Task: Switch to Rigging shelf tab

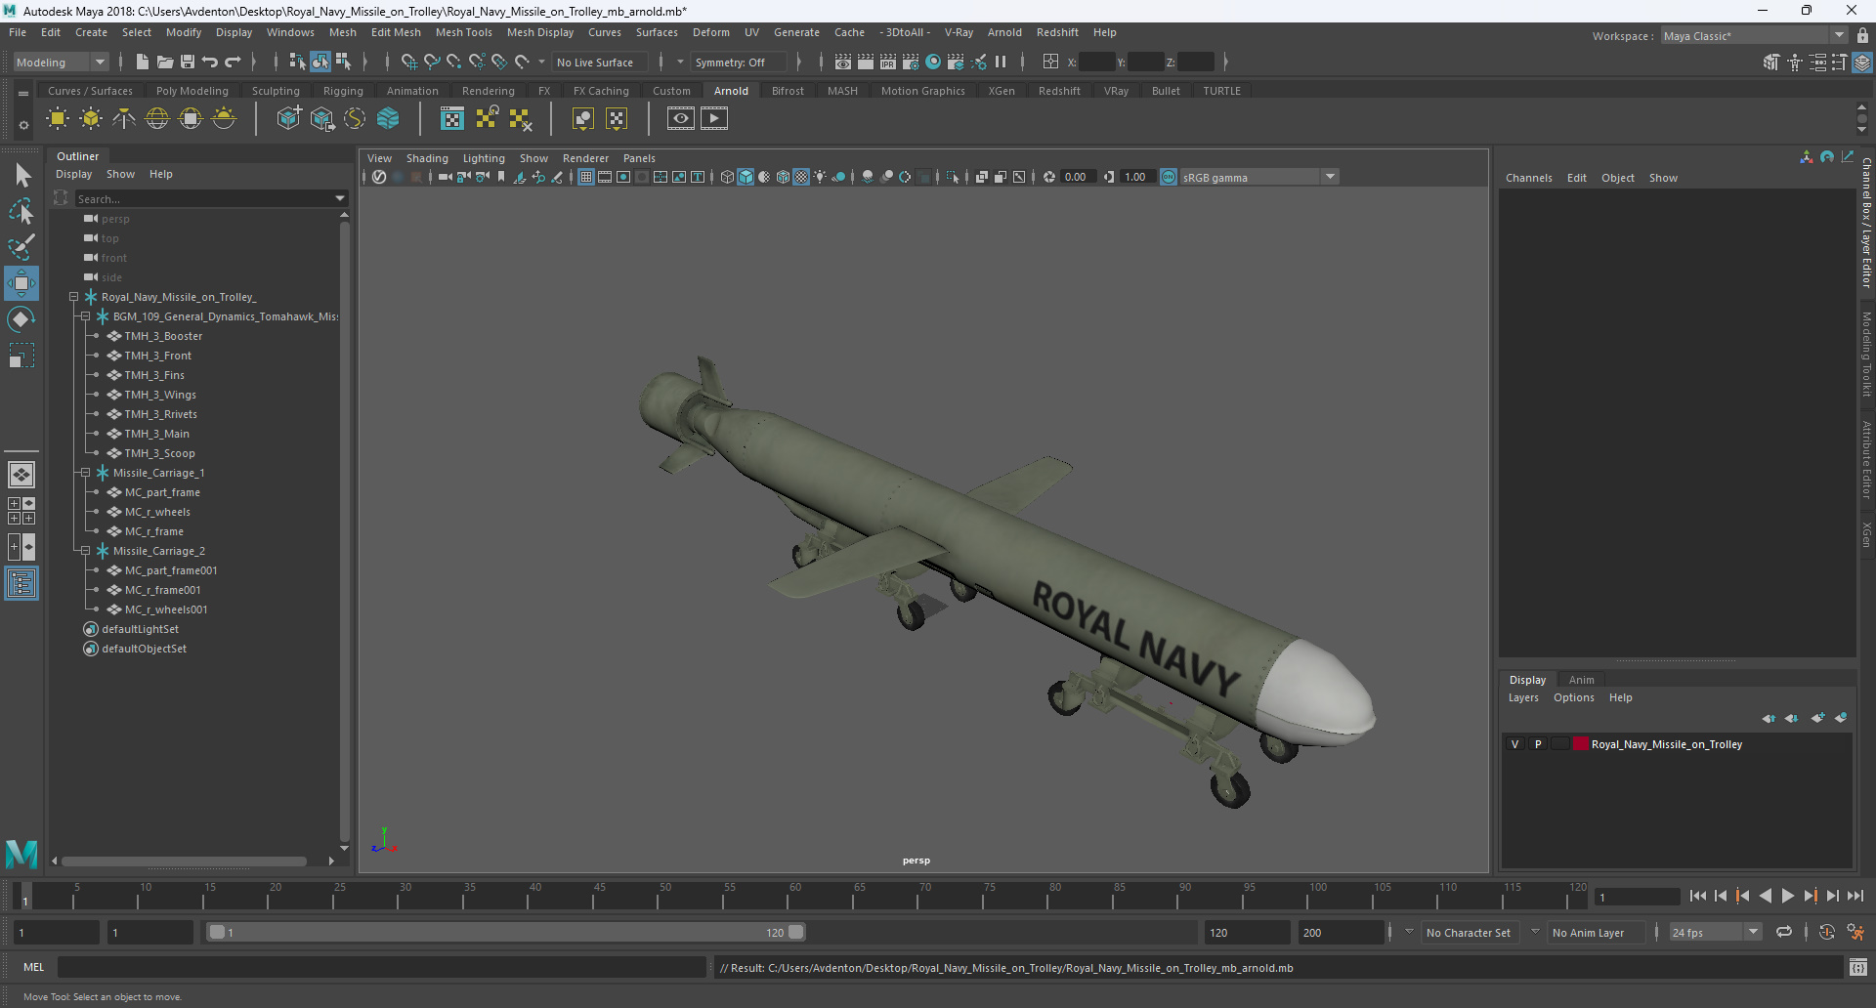Action: point(343,91)
